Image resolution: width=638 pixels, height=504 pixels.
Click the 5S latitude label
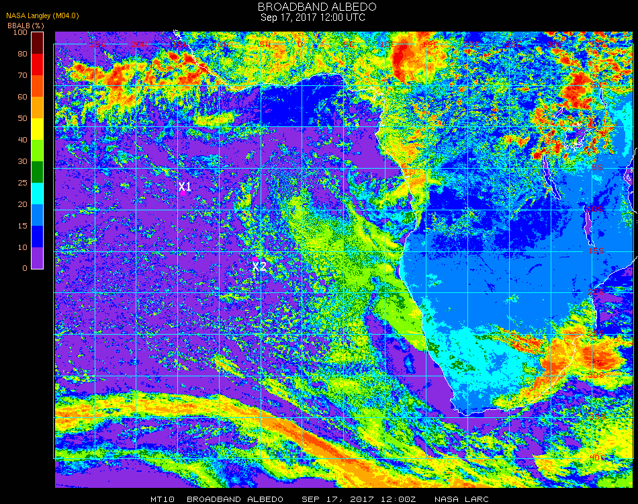[x=597, y=168]
